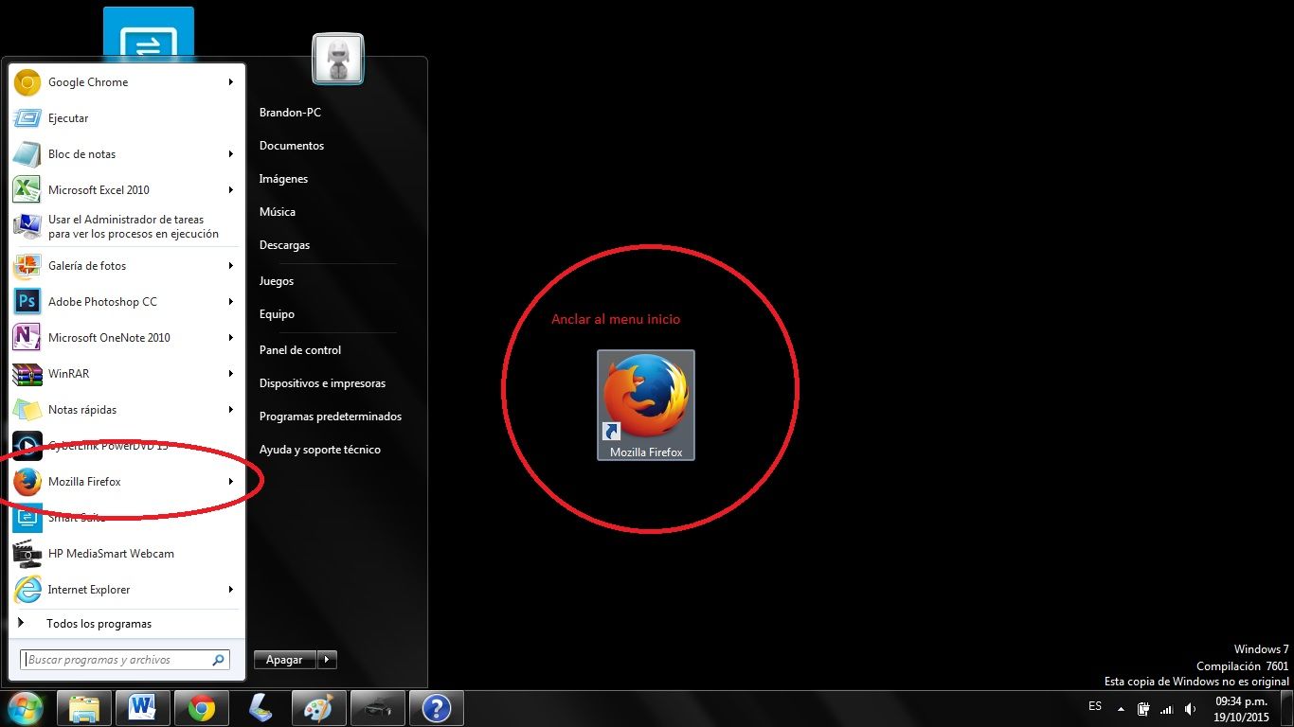
Task: Open Programas predeterminados
Action: pyautogui.click(x=331, y=417)
